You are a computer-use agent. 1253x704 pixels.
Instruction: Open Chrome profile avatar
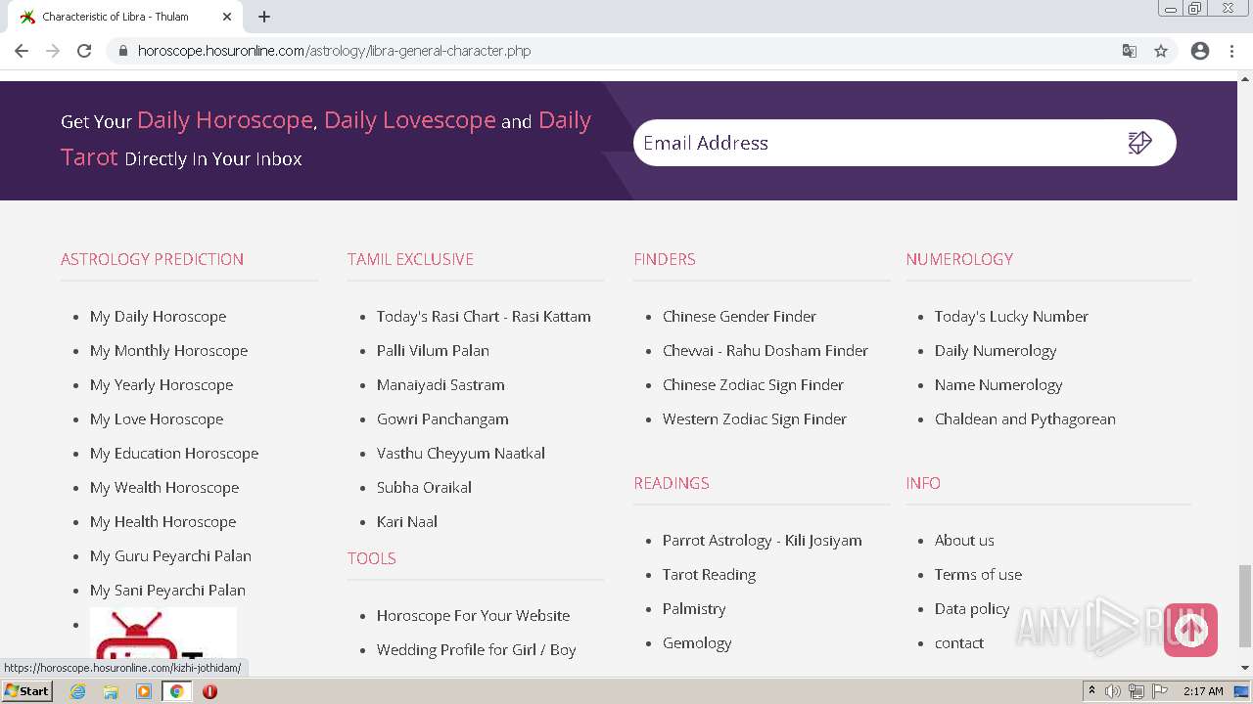point(1200,51)
